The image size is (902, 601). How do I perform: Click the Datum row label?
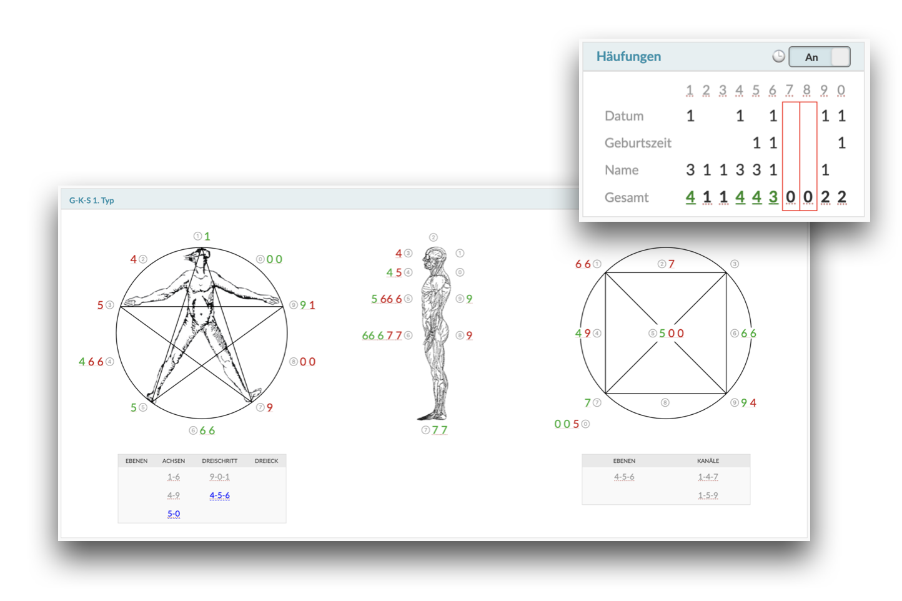(624, 116)
